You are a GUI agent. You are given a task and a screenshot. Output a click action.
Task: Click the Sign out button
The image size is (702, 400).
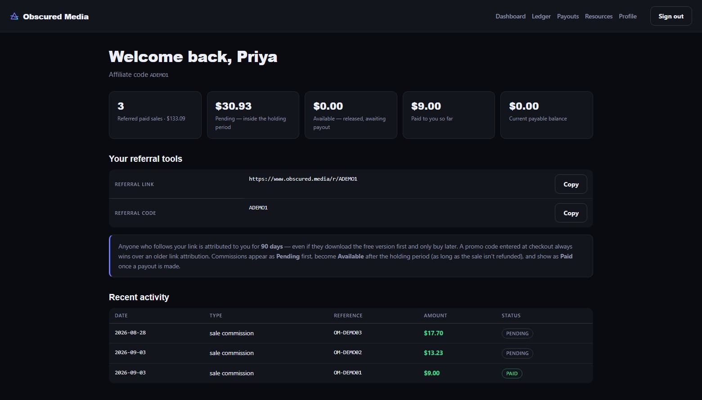(670, 16)
